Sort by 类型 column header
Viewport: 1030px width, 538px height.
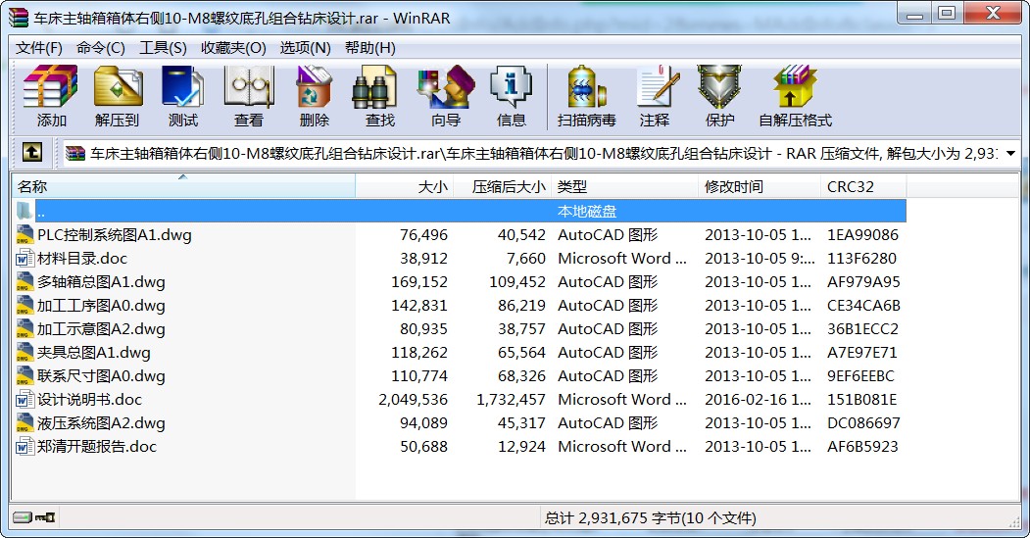pyautogui.click(x=624, y=186)
